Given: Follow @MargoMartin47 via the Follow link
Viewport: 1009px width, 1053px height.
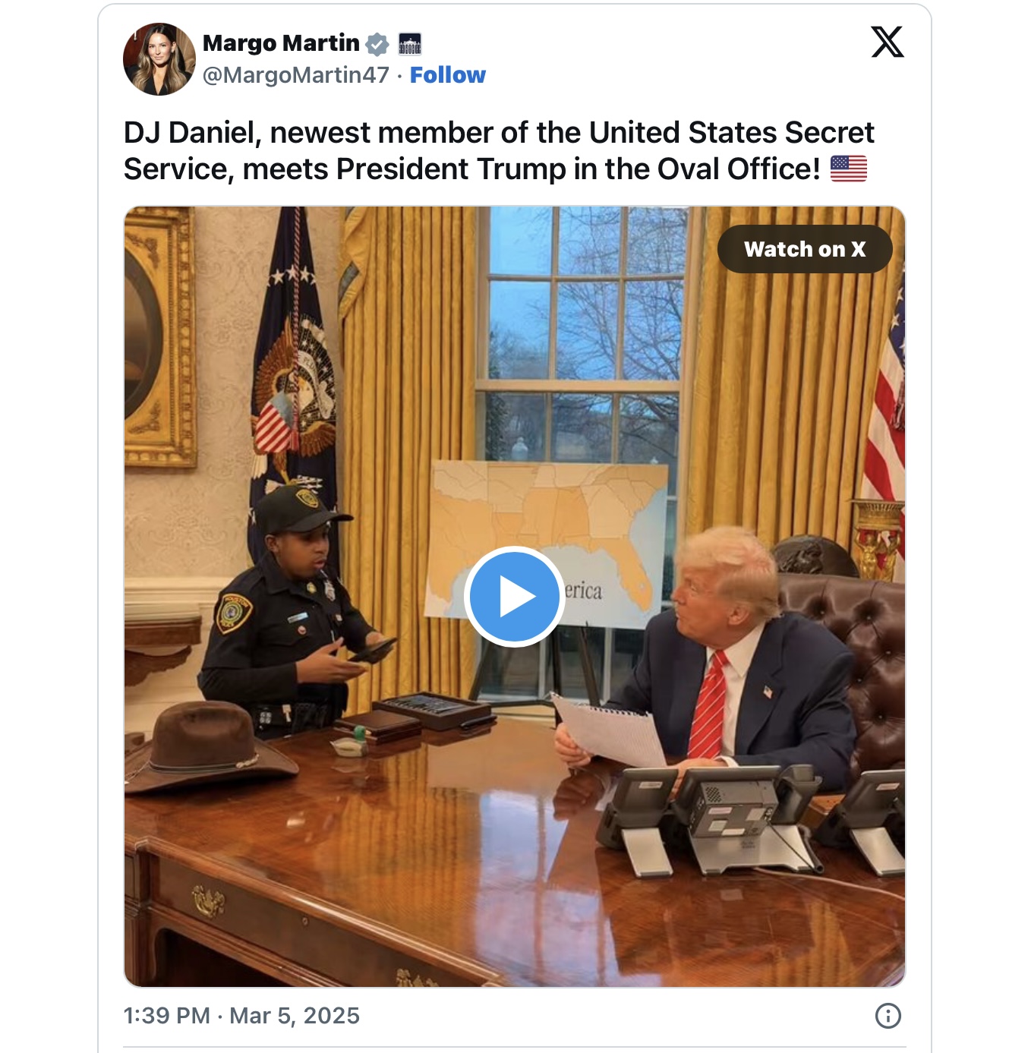Looking at the screenshot, I should pyautogui.click(x=448, y=75).
